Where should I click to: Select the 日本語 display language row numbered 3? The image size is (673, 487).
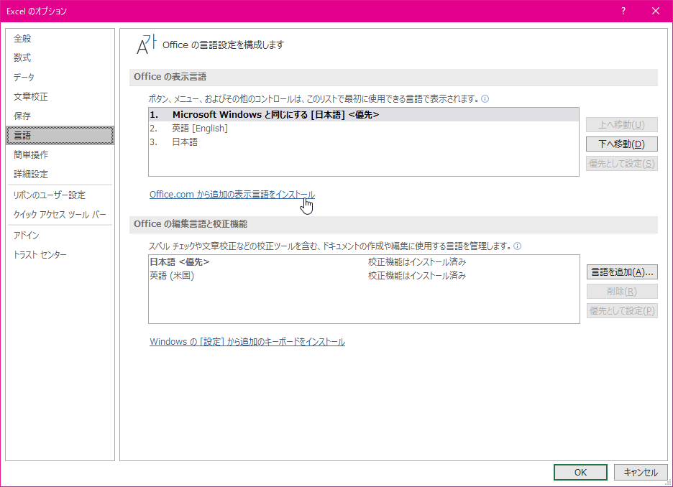click(364, 142)
